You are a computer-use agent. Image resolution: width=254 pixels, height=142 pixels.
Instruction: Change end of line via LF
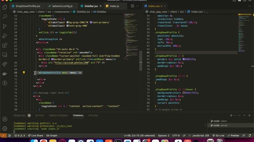pyautogui.click(x=184, y=136)
